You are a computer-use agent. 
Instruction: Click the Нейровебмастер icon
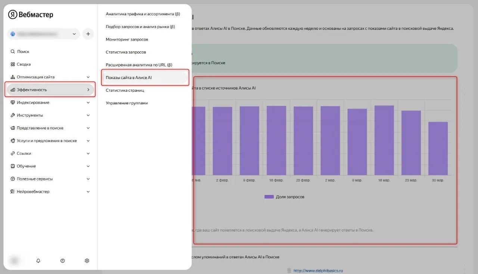(13, 192)
